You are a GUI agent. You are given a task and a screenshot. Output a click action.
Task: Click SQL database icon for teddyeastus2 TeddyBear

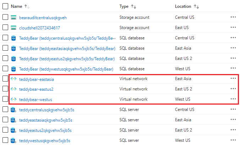click(x=13, y=58)
